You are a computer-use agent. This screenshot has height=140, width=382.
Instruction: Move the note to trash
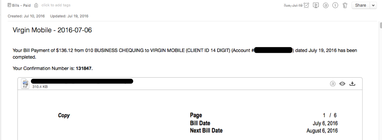point(345,5)
